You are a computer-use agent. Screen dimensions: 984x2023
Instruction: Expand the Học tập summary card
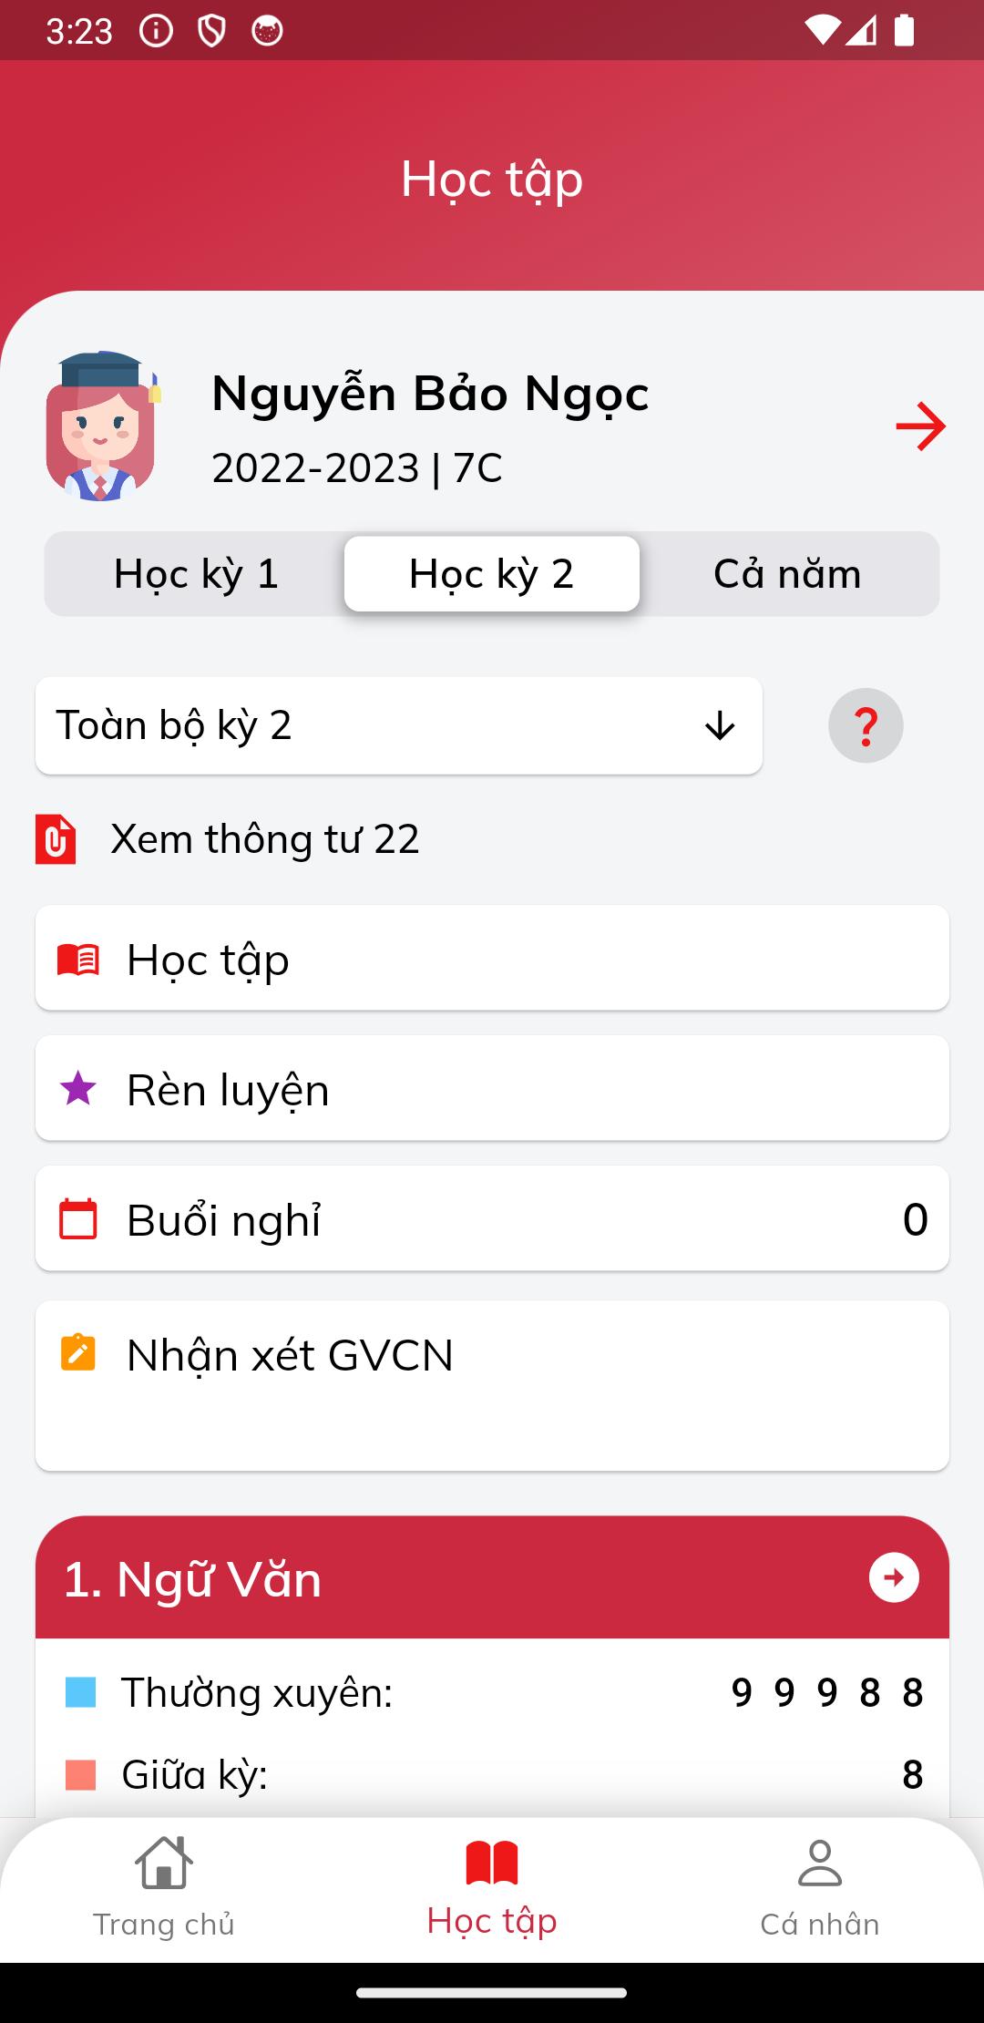[x=492, y=958]
